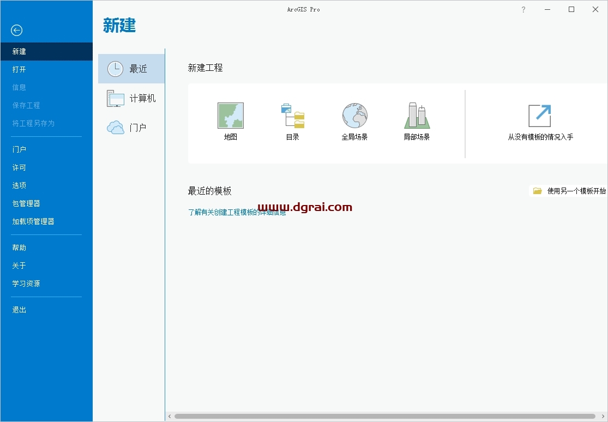Viewport: 608px width, 422px height.
Task: Click the 从没有模板的情况入手 label text
Action: coord(540,137)
